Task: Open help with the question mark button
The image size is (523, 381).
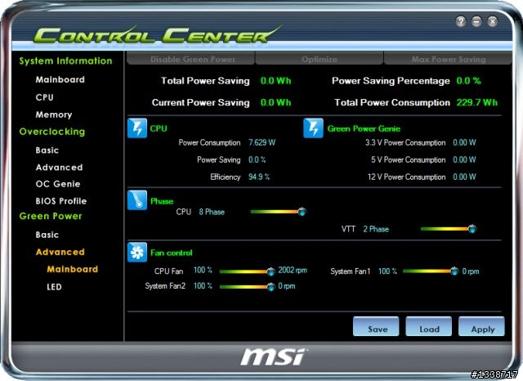Action: click(461, 21)
